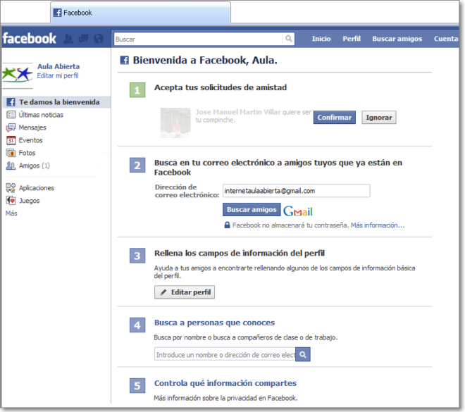Open the notifications globe icon
The height and width of the screenshot is (412, 465).
(99, 39)
